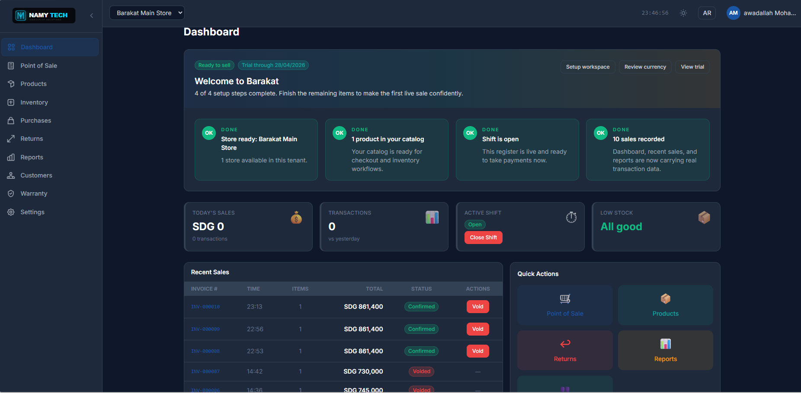Screen dimensions: 801x393
Task: Click the All good low stock value
Action: (621, 227)
